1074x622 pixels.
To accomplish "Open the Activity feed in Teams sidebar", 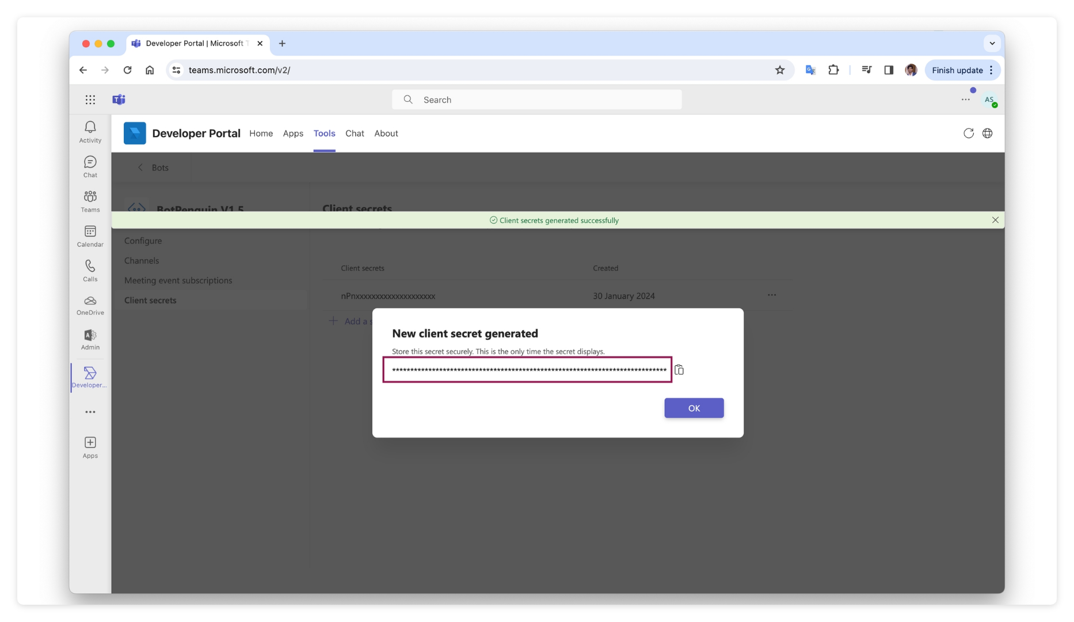I will (x=90, y=131).
